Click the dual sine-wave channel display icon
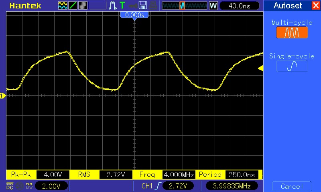Image resolution: width=321 pixels, height=192 pixels. [63, 6]
